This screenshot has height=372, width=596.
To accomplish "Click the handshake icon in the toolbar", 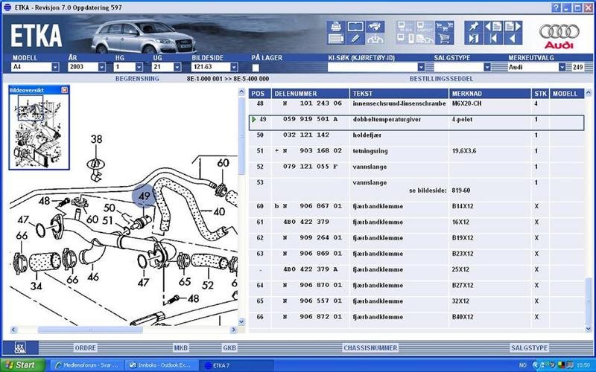I will [375, 25].
